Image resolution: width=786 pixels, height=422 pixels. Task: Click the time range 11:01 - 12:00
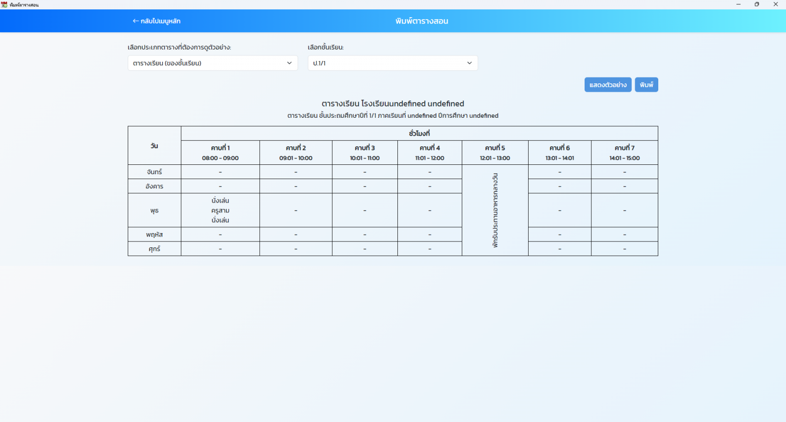[x=430, y=158]
